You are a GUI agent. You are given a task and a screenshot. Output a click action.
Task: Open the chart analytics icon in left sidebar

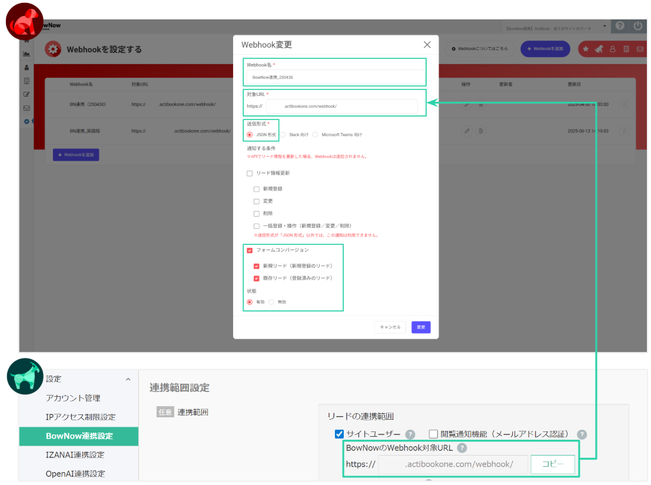[26, 54]
